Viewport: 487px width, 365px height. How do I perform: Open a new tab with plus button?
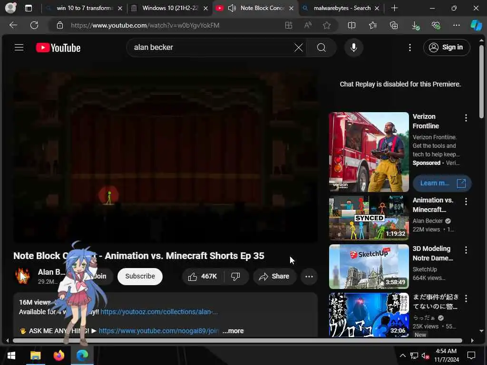[x=394, y=8]
